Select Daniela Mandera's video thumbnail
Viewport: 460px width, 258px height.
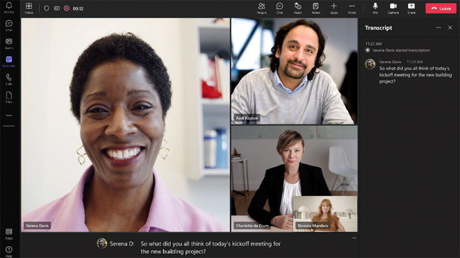point(325,213)
